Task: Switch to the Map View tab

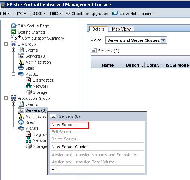Action: pos(121,29)
